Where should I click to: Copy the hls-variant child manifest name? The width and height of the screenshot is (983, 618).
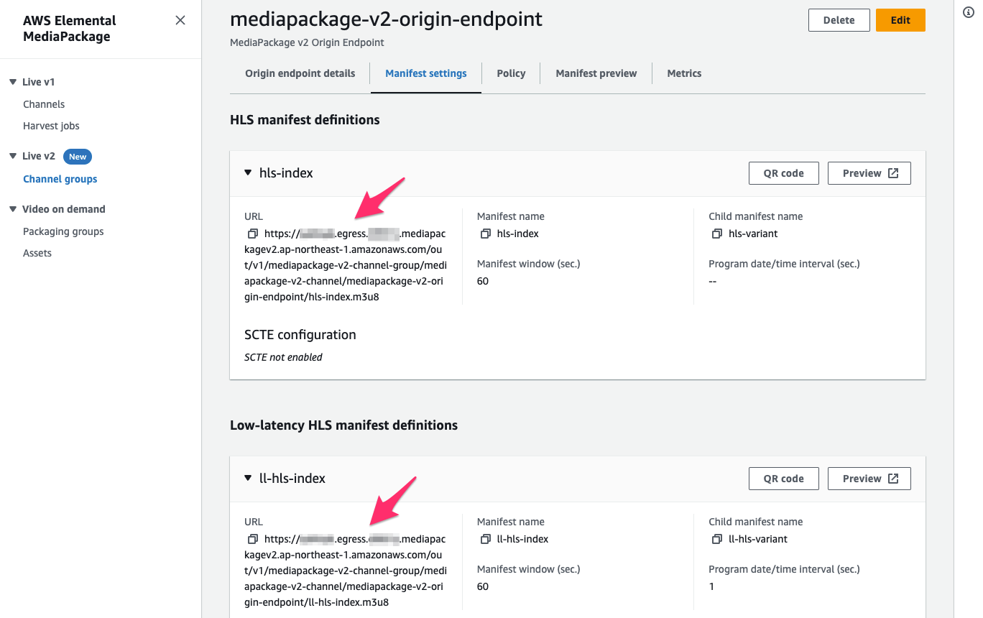point(716,233)
